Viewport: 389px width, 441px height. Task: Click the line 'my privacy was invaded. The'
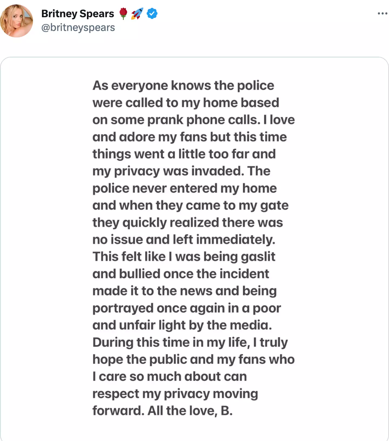[x=181, y=171]
